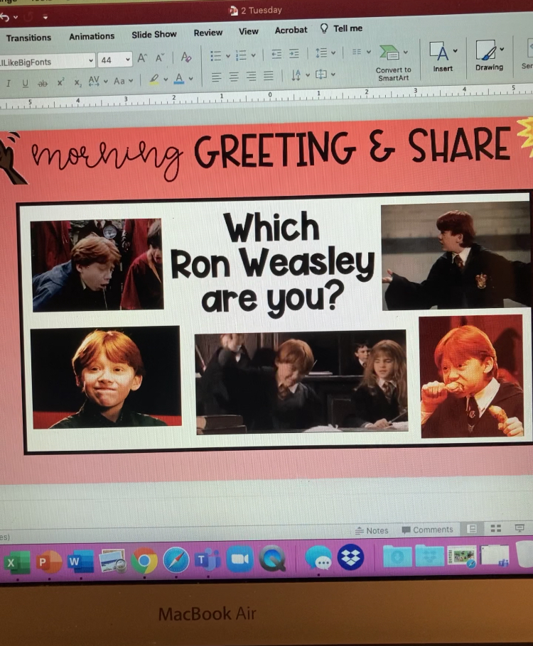Image resolution: width=533 pixels, height=646 pixels.
Task: Switch to the Transitions tab
Action: click(x=28, y=38)
